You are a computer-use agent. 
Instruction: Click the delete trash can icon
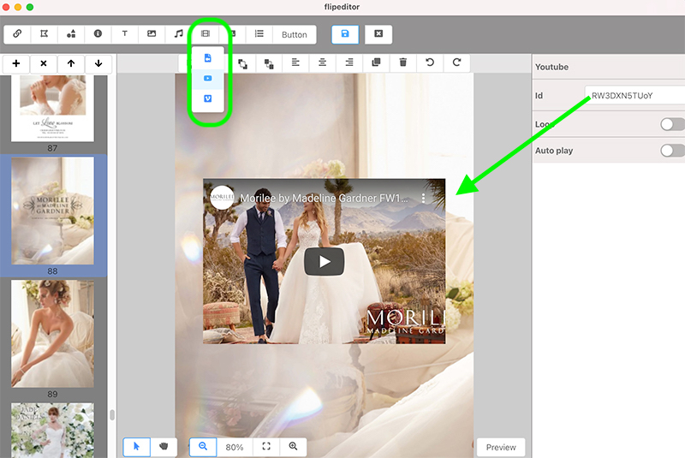(x=403, y=62)
